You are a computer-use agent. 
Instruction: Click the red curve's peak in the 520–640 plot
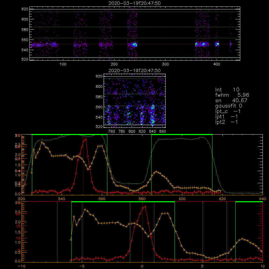click(x=86, y=139)
